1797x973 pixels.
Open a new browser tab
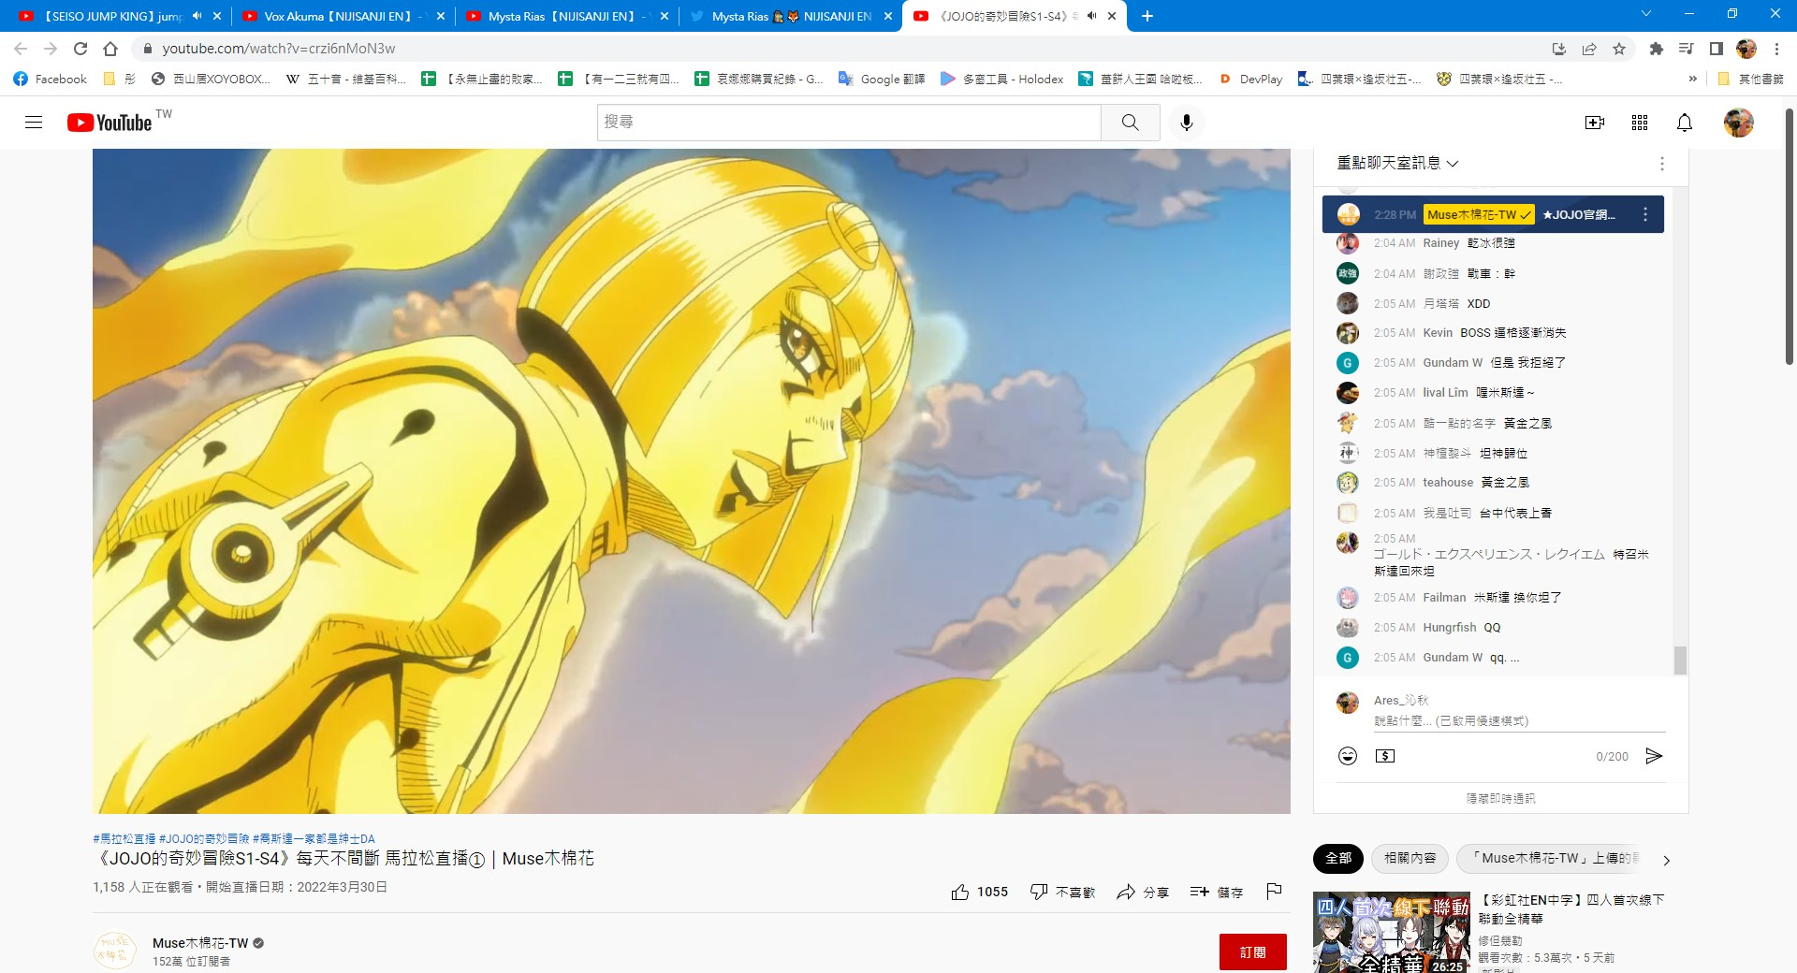[1147, 16]
